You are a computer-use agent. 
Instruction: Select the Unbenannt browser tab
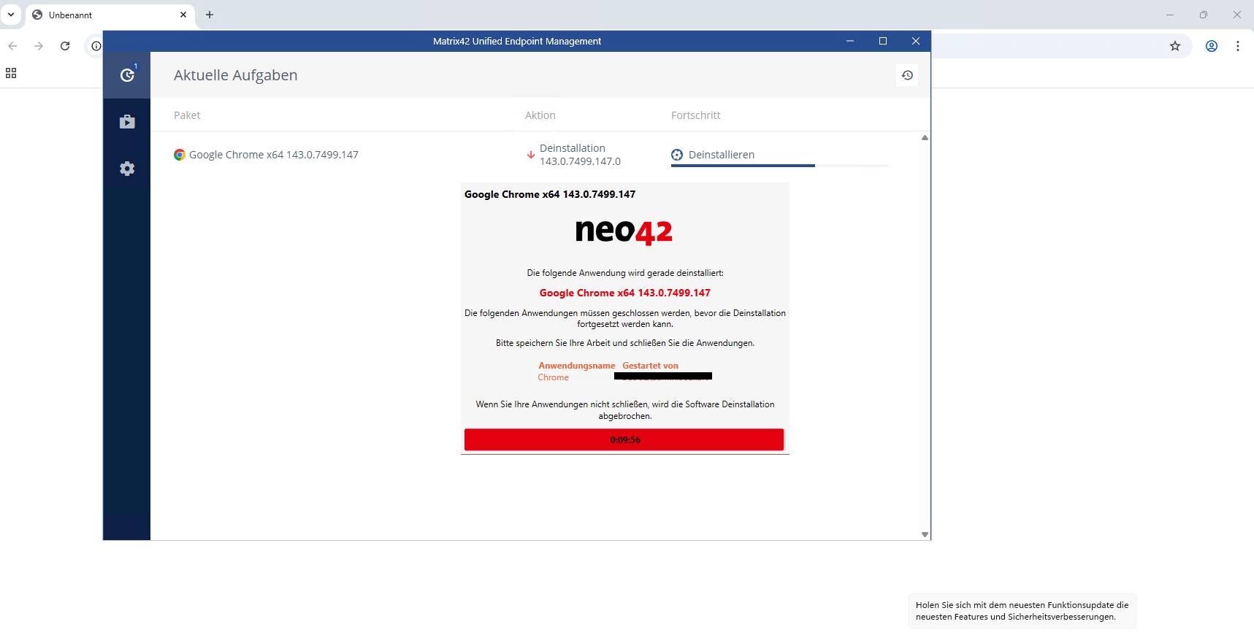(x=102, y=15)
